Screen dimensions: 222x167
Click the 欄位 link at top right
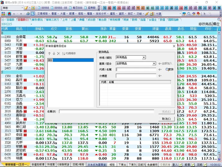coord(216,24)
